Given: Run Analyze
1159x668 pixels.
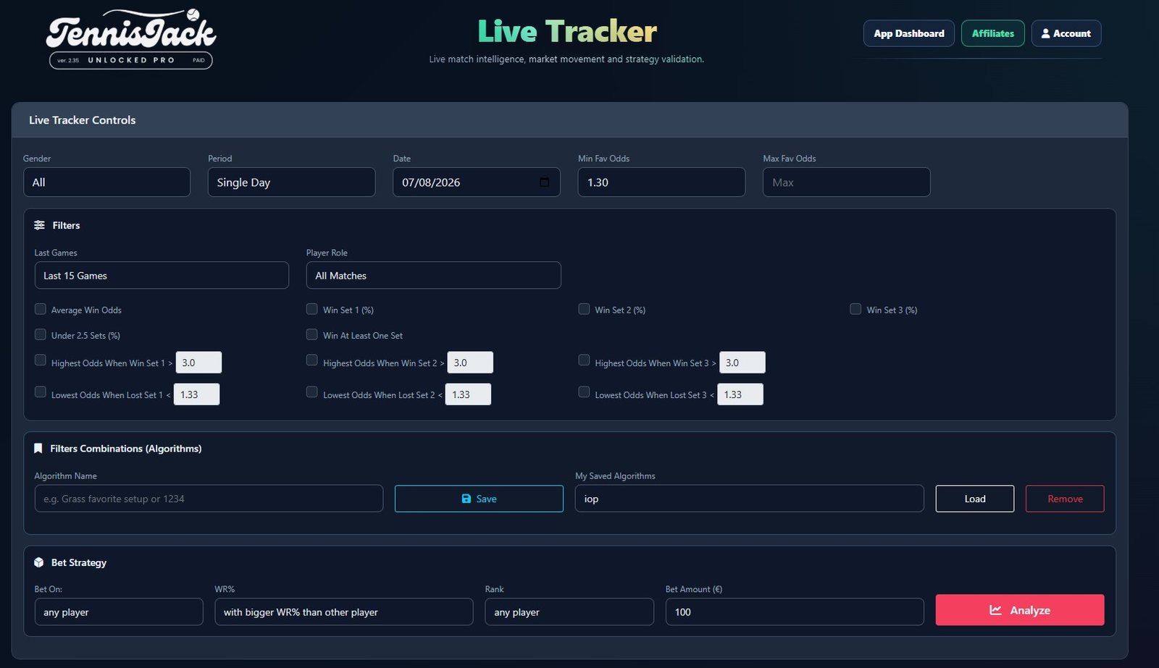Looking at the screenshot, I should tap(1020, 610).
